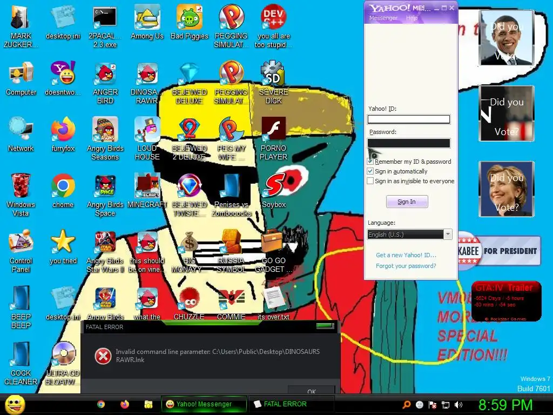Viewport: 553px width, 415px height.
Task: Open the Messenger menu
Action: (x=383, y=18)
